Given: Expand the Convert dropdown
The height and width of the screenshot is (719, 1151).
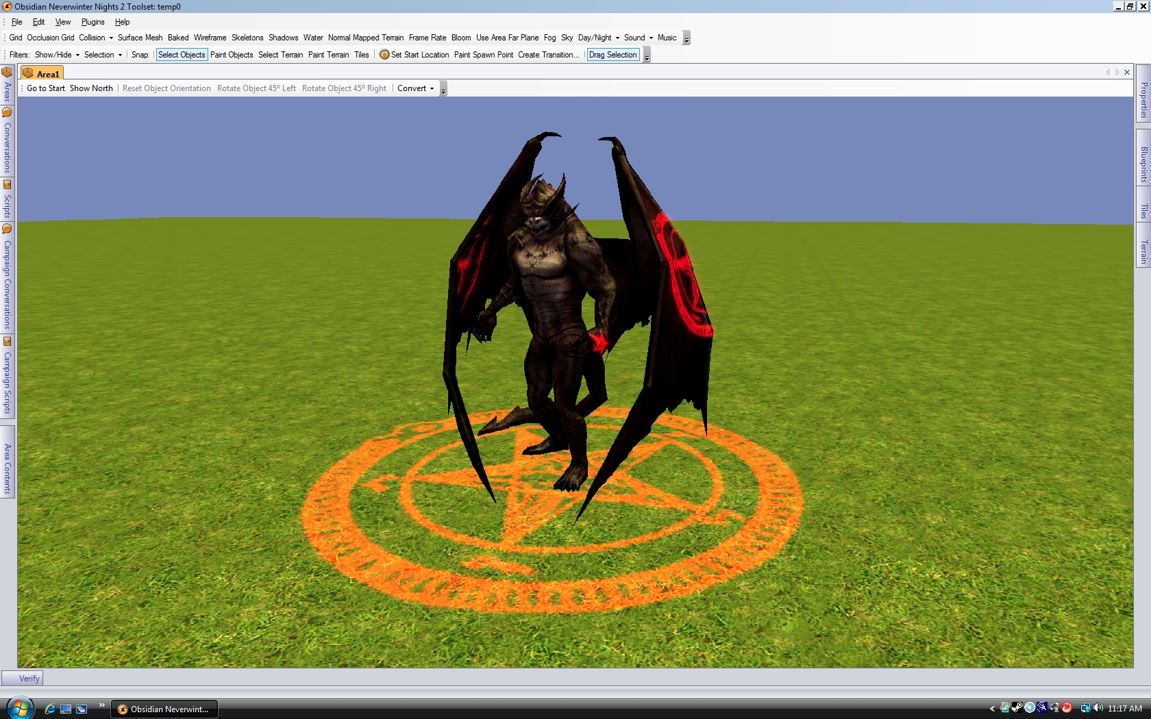Looking at the screenshot, I should [415, 88].
